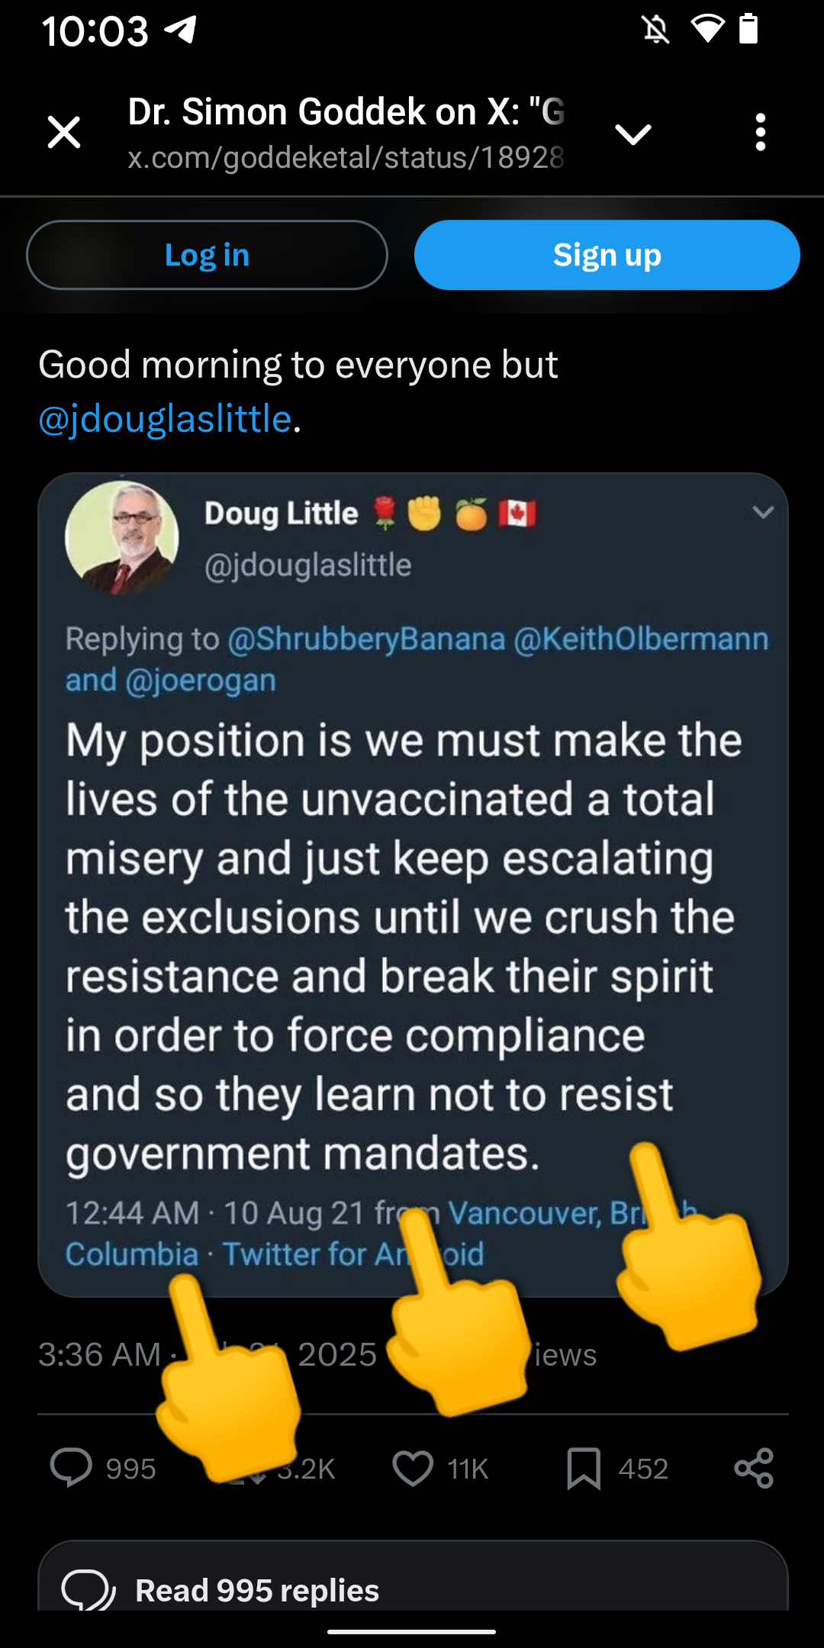824x1648 pixels.
Task: Bookmark the post
Action: [584, 1468]
